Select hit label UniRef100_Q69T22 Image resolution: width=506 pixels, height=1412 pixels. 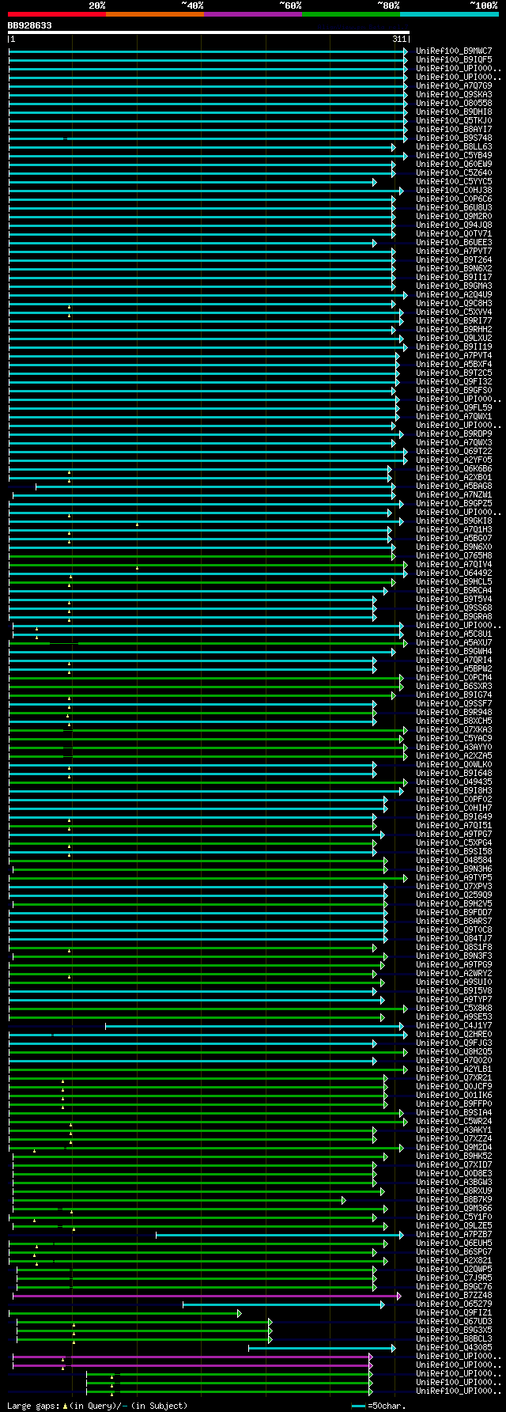[454, 452]
